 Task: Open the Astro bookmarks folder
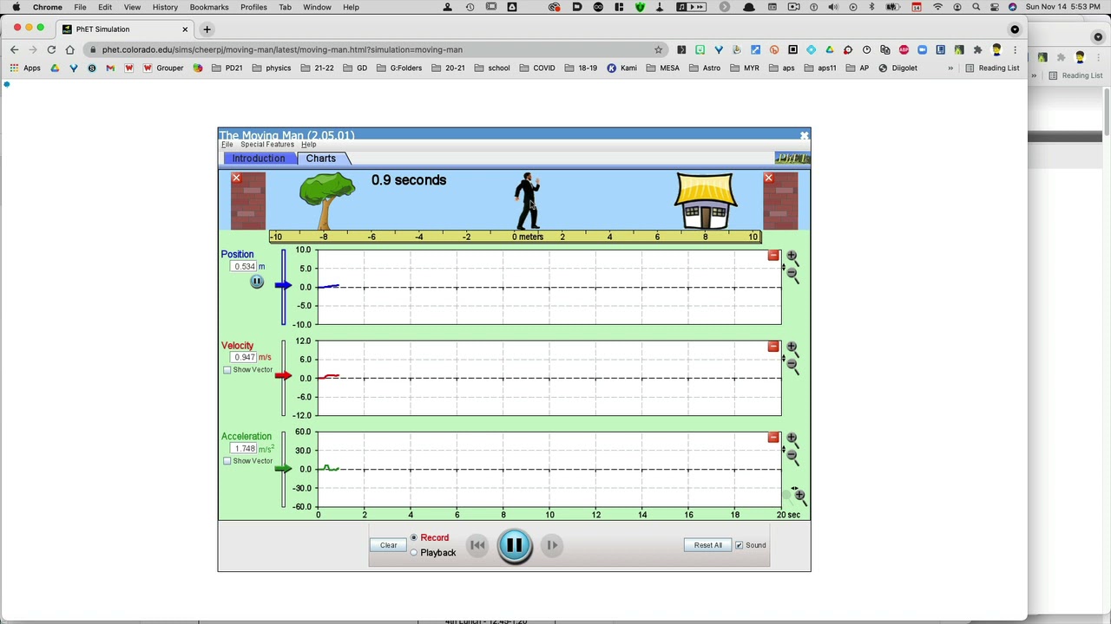click(705, 68)
